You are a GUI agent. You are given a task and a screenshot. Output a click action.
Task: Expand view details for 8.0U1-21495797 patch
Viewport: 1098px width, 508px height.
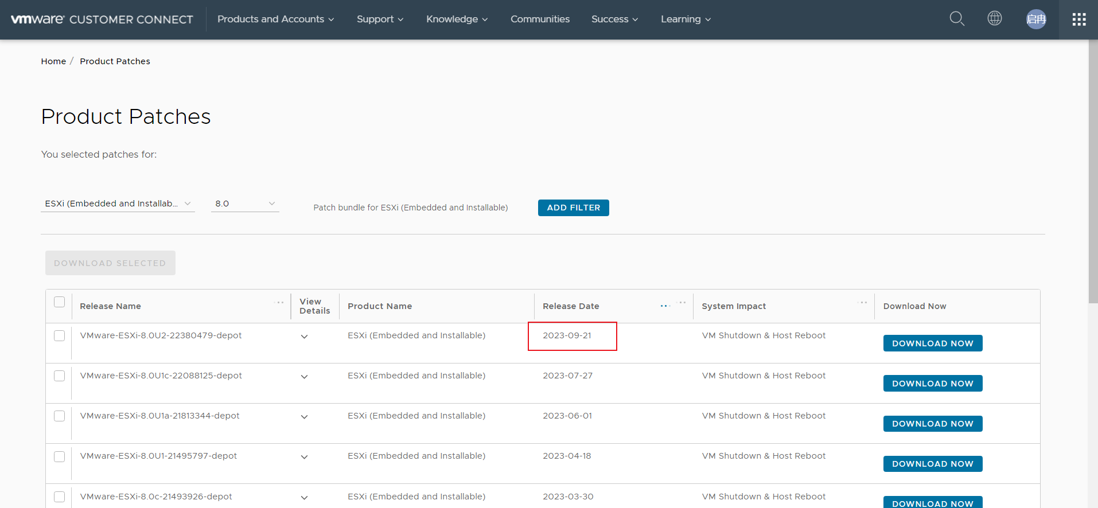305,457
